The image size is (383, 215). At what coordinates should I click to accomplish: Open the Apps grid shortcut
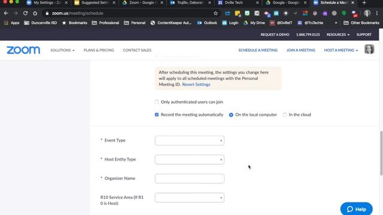tap(11, 23)
